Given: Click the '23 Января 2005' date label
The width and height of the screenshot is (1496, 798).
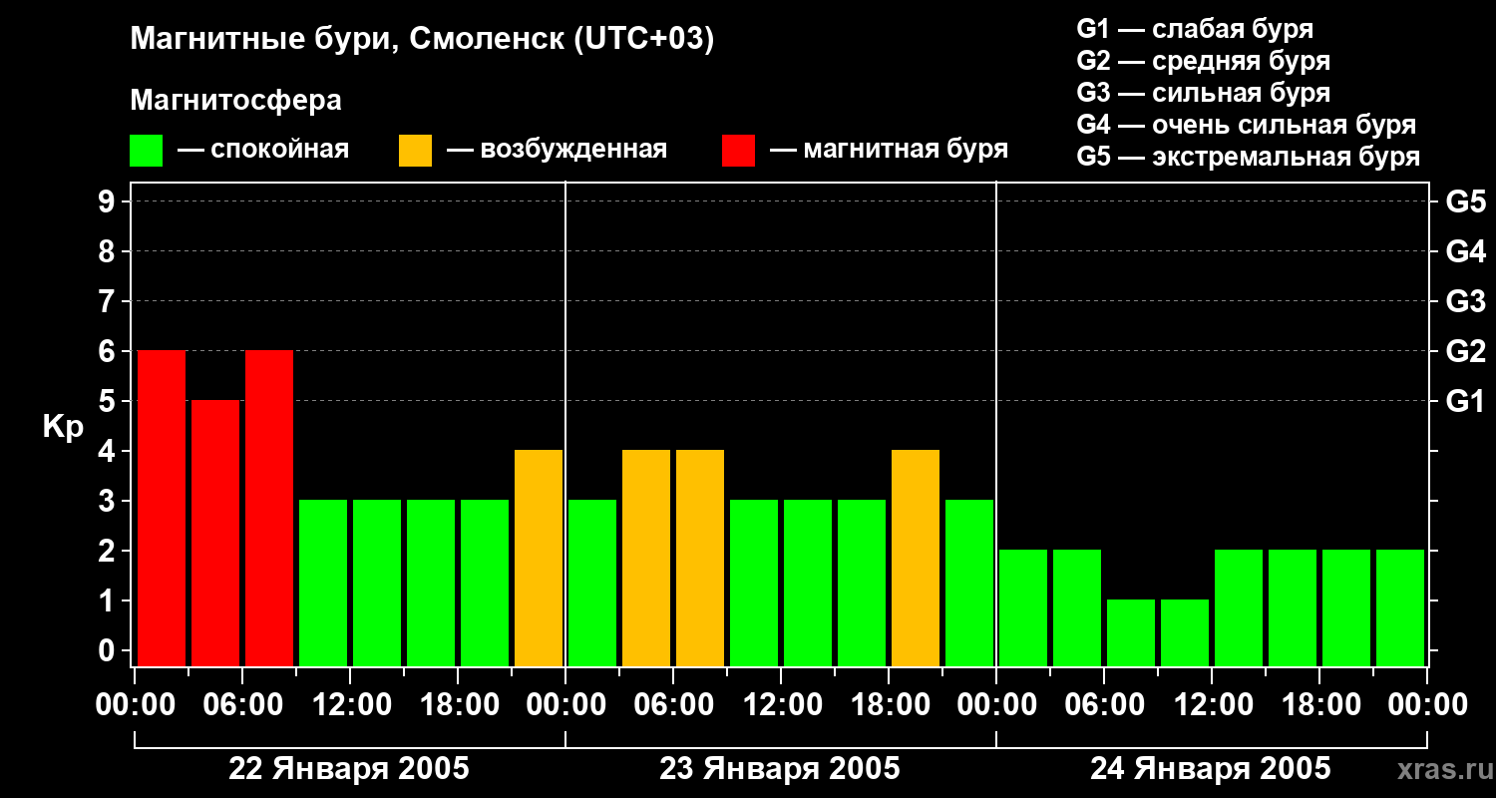Looking at the screenshot, I should pos(779,769).
